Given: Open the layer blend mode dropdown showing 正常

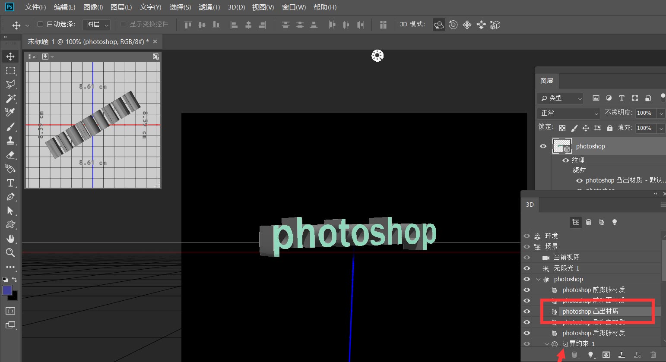Looking at the screenshot, I should point(568,113).
